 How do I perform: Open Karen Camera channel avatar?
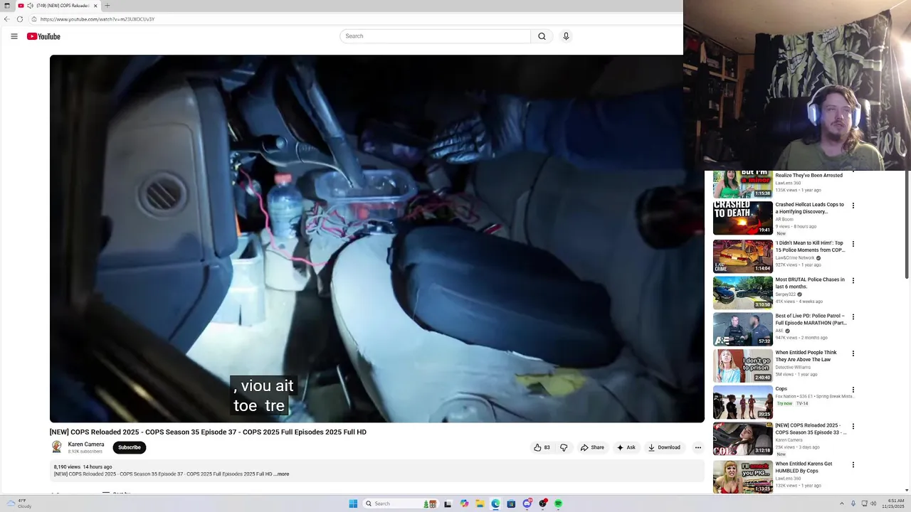tap(57, 447)
